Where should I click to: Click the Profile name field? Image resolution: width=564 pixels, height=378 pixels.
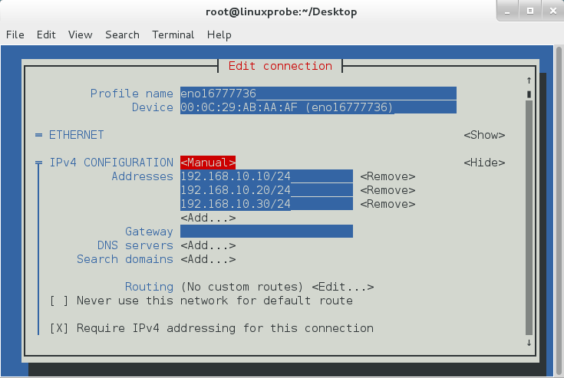pyautogui.click(x=318, y=94)
